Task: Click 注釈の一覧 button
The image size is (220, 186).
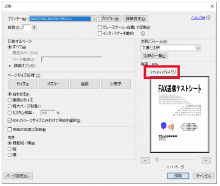Action: [x=155, y=56]
